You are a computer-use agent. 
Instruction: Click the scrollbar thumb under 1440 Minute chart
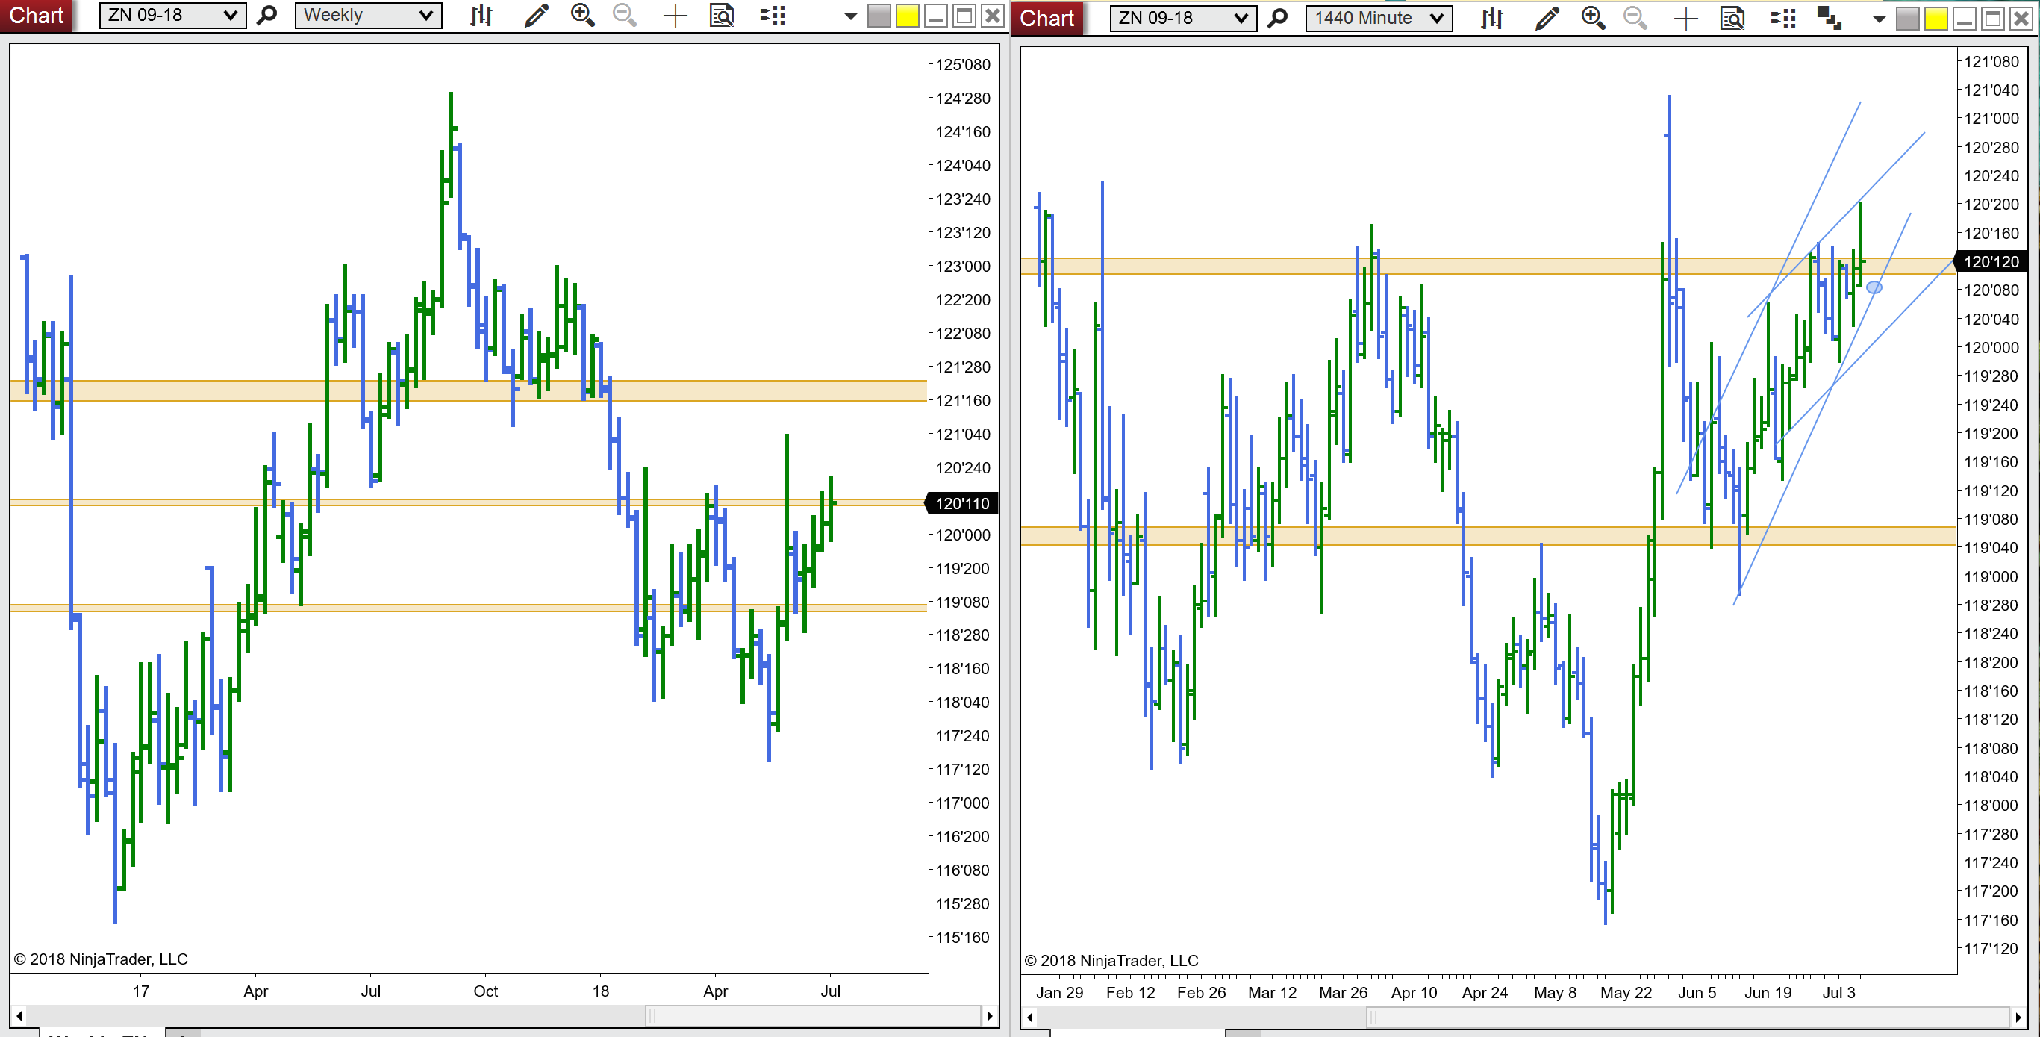pyautogui.click(x=1689, y=1017)
